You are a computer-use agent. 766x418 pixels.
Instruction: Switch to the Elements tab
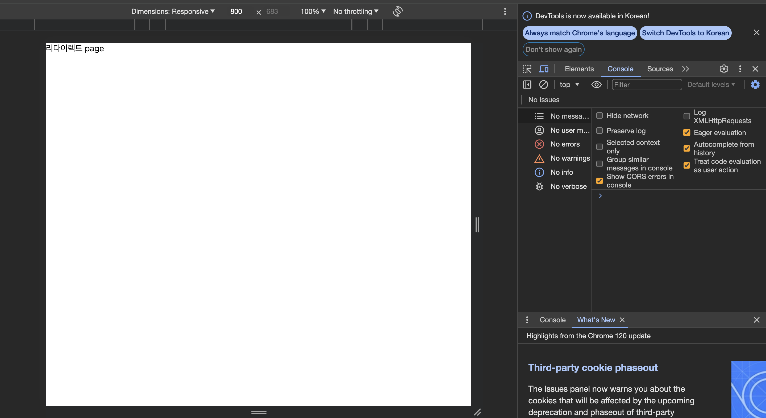click(579, 69)
